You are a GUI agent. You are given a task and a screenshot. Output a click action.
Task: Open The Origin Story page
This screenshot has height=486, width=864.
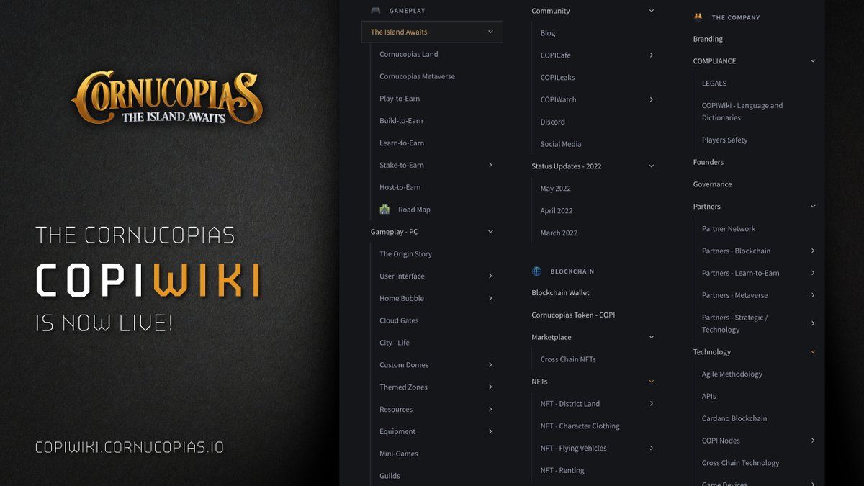pyautogui.click(x=406, y=254)
